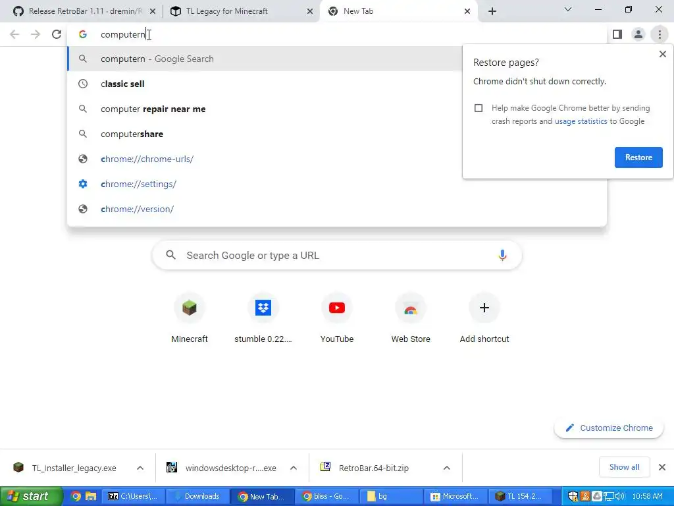Close the TL Legacy for Minecraft tab
The image size is (674, 506).
click(x=310, y=11)
